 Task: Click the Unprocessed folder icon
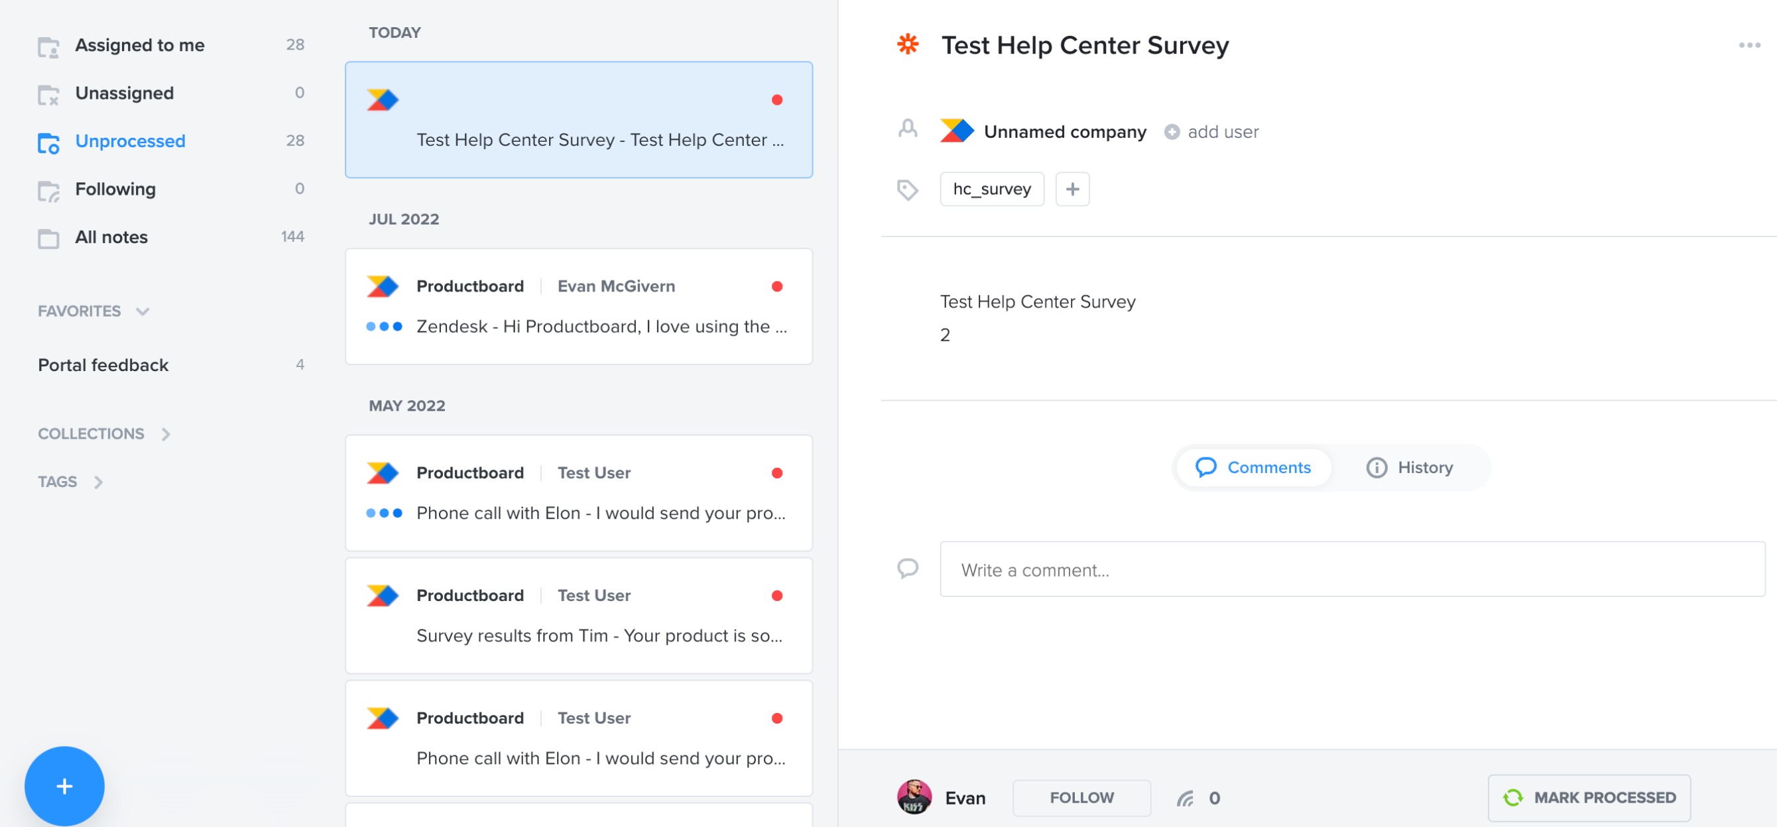48,142
